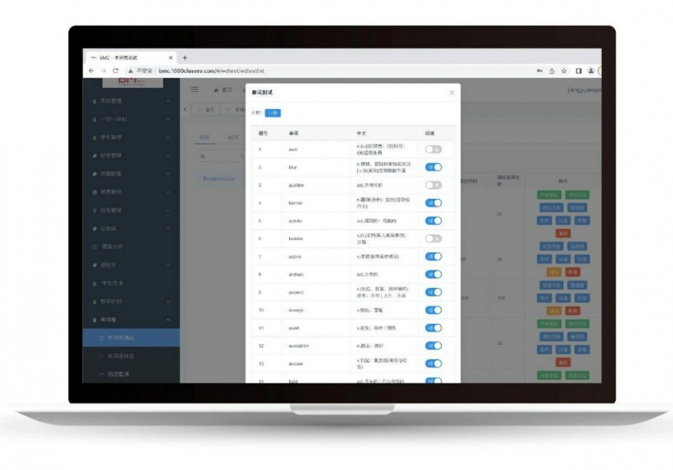This screenshot has height=470, width=673.
Task: Switch to the ACT tab
Action: point(232,138)
